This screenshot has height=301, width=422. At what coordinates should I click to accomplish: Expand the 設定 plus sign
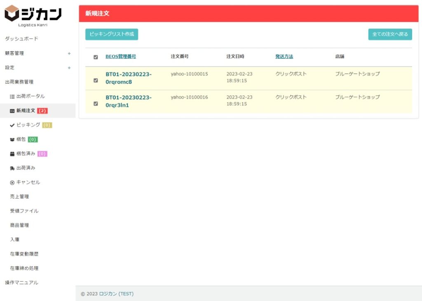click(x=69, y=68)
